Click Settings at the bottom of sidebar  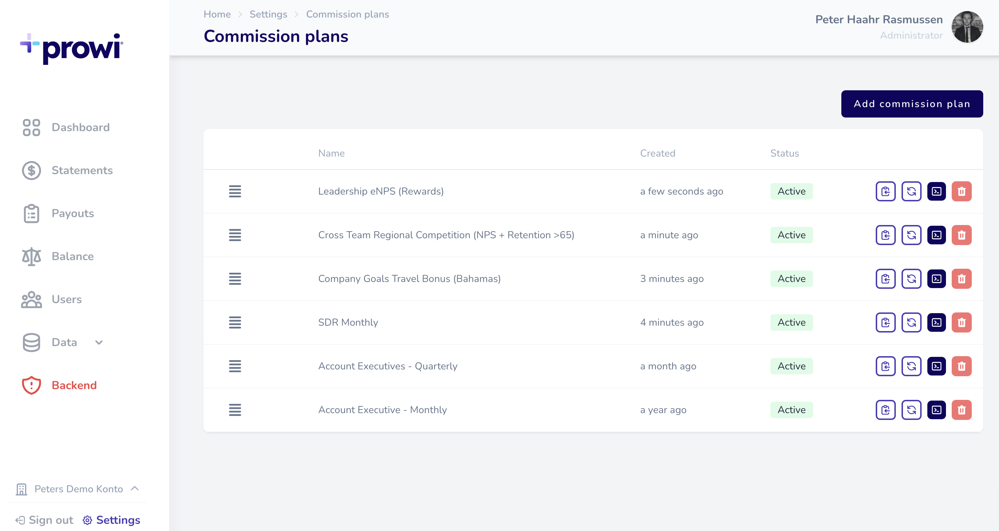(x=117, y=520)
